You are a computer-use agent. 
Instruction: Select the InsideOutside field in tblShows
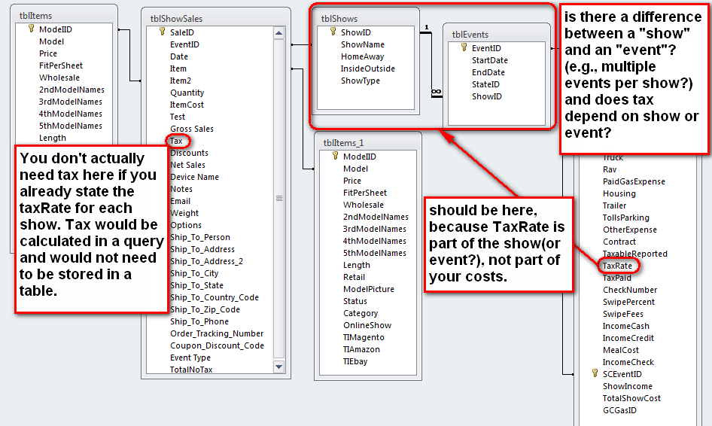[x=368, y=68]
